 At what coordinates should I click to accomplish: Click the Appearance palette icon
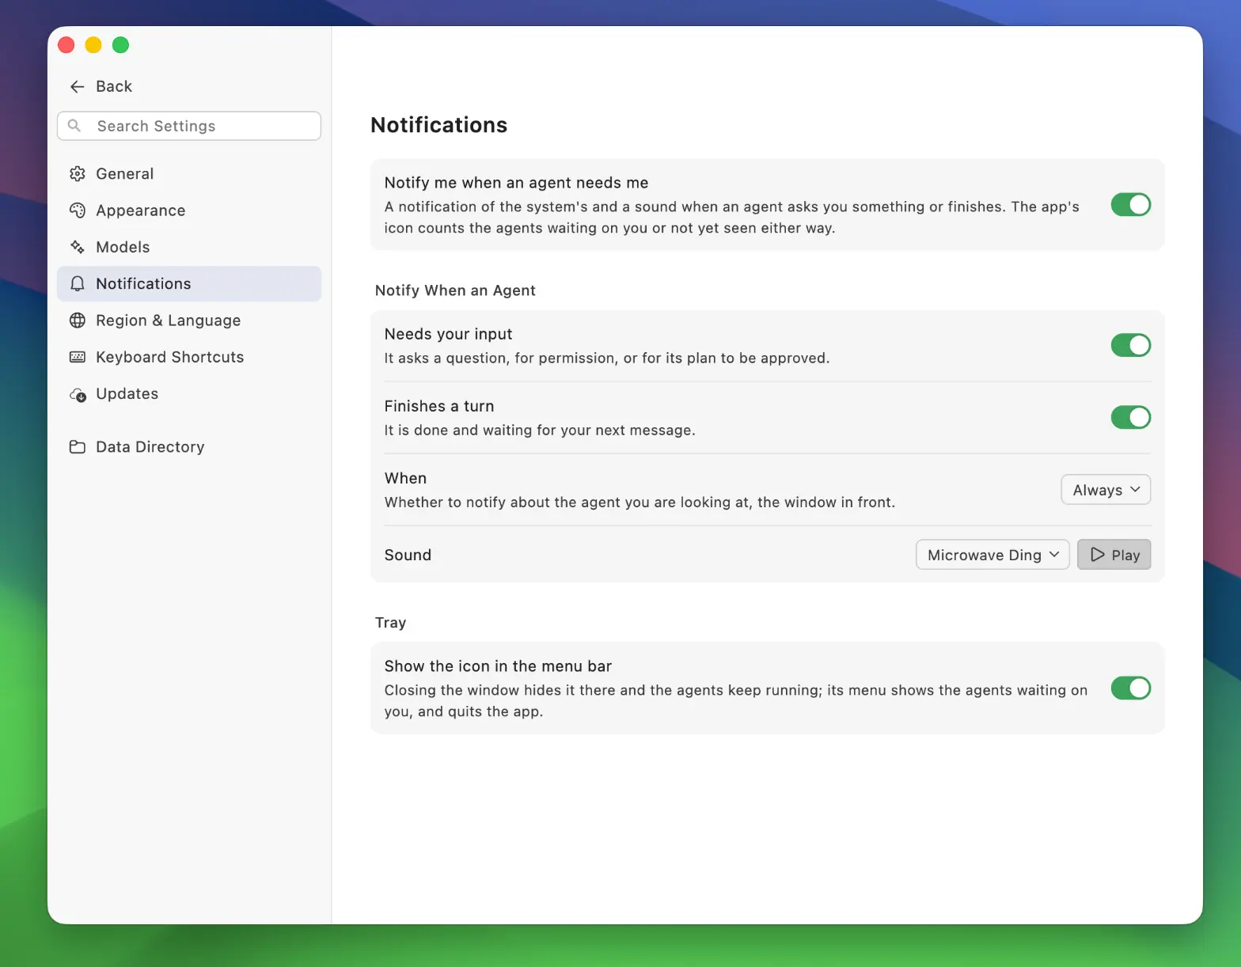(x=77, y=210)
